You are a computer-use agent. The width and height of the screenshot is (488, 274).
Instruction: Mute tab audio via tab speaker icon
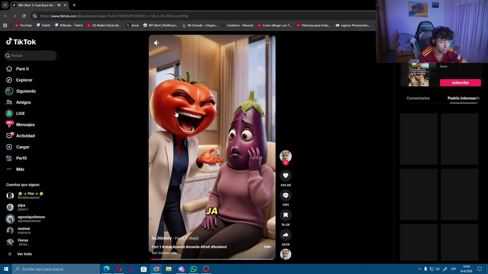tap(59, 5)
